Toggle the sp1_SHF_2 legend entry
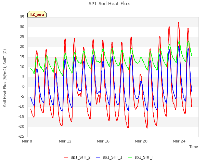This screenshot has width=219, height=164. pos(77,158)
